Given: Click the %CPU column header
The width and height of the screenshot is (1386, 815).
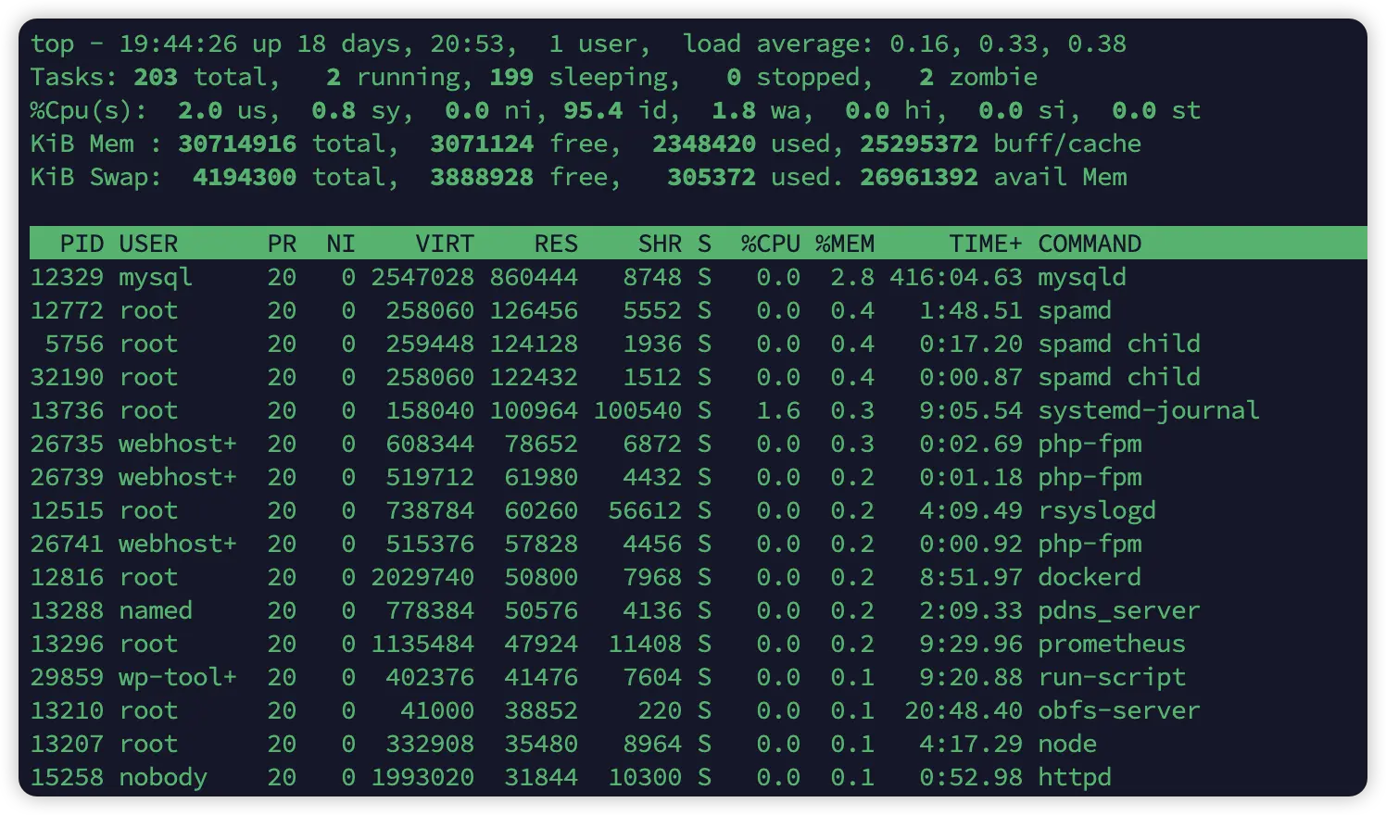Looking at the screenshot, I should (x=770, y=244).
